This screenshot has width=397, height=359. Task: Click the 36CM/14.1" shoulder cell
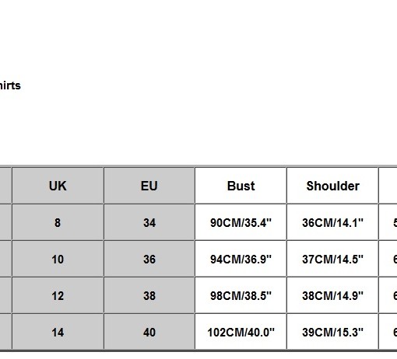coord(332,222)
